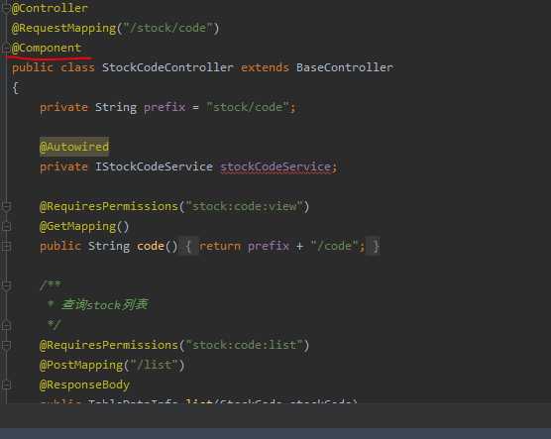Screen dimensions: 551x439
Task: Go to the BaseController superclass name
Action: [345, 67]
